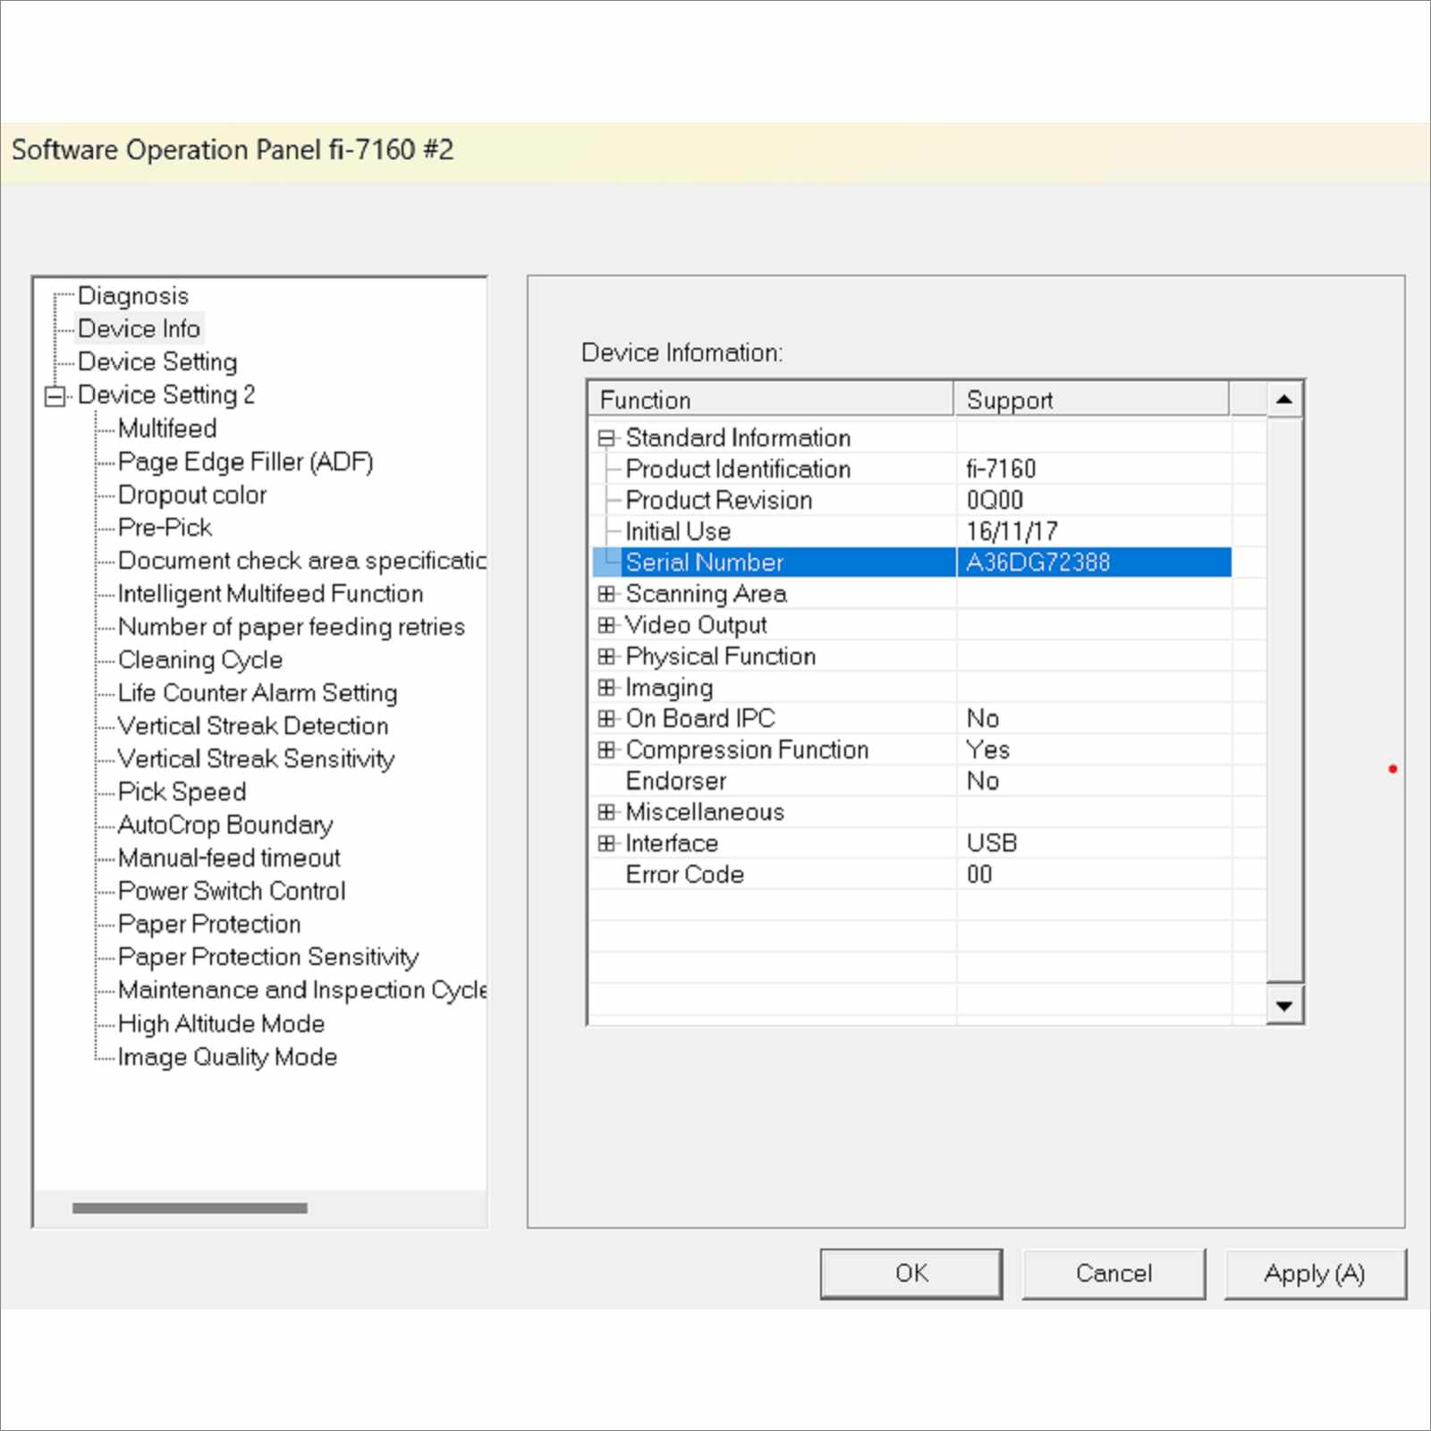
Task: Open Maintenance and Inspection Cycle
Action: point(301,991)
